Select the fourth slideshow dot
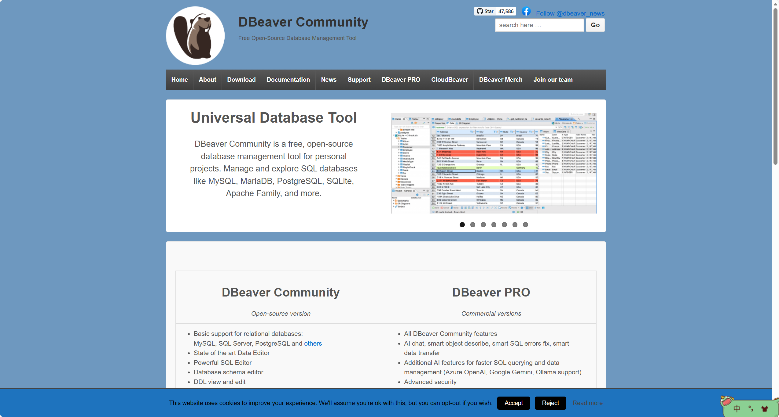The width and height of the screenshot is (779, 417). click(494, 225)
